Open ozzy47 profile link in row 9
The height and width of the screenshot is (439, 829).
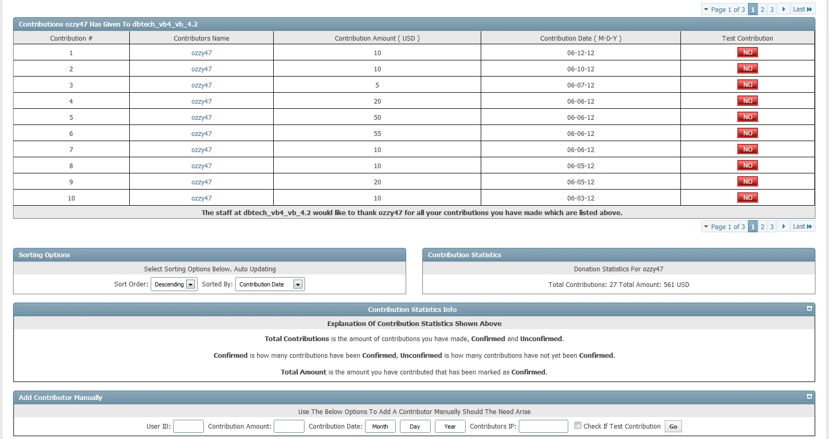tap(201, 182)
